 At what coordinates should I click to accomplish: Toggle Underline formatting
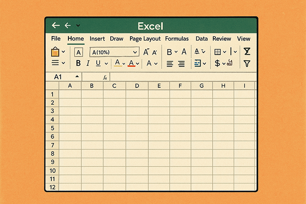coord(99,63)
